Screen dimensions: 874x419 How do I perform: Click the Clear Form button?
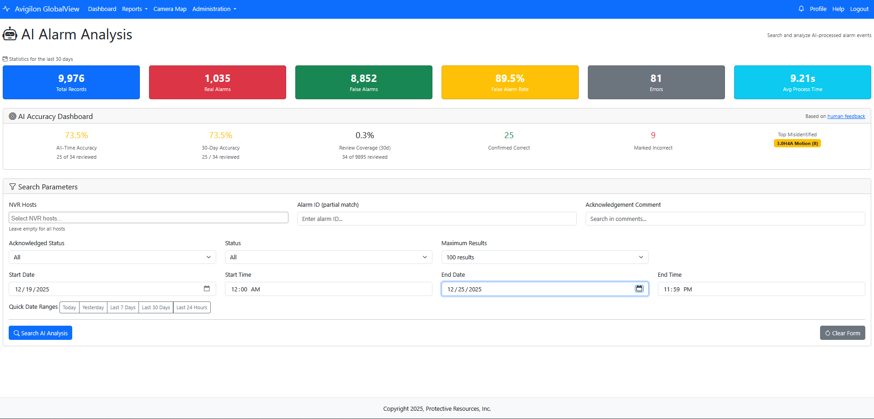click(842, 333)
